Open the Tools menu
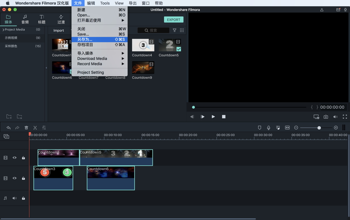 click(x=105, y=3)
